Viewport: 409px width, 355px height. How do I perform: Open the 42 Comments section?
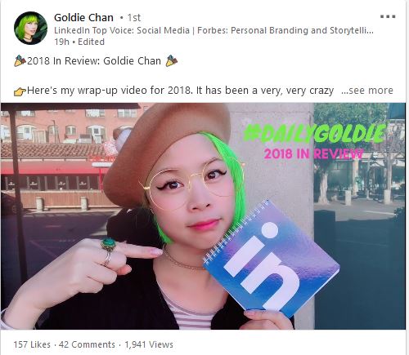pyautogui.click(x=87, y=344)
